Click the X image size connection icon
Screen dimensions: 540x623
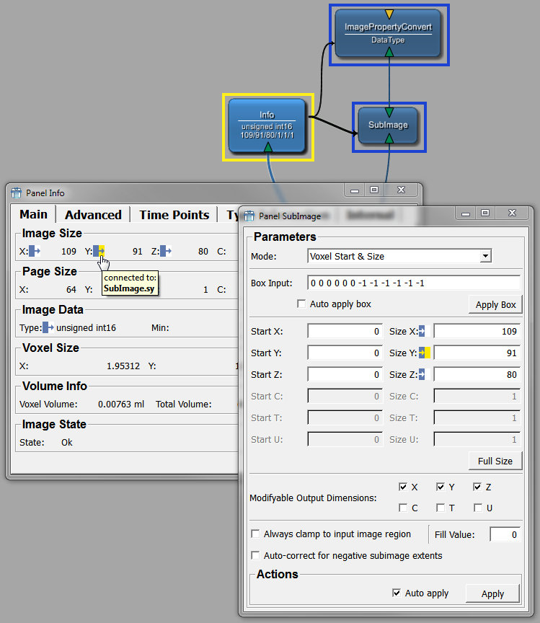coord(34,251)
